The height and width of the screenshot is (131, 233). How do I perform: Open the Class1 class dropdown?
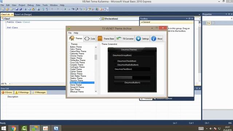[99, 19]
